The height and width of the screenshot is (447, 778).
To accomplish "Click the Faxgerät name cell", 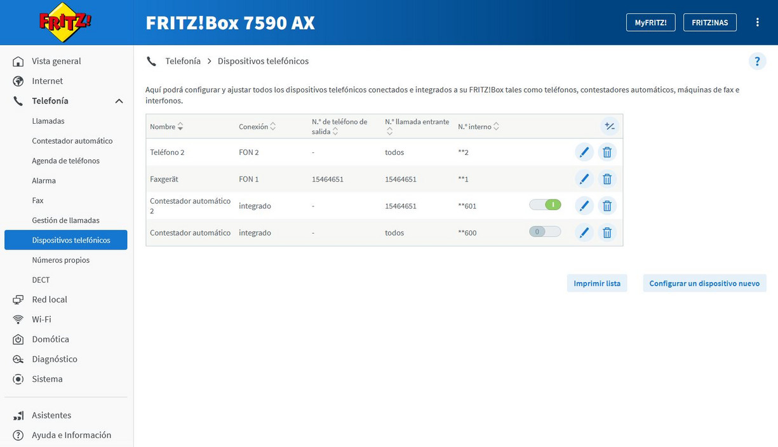I will [x=165, y=179].
